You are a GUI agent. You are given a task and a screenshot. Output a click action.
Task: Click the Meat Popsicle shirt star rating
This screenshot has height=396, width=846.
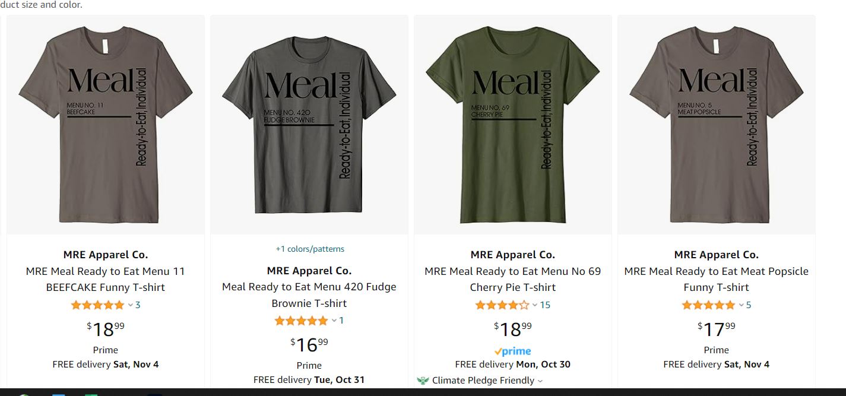point(708,305)
